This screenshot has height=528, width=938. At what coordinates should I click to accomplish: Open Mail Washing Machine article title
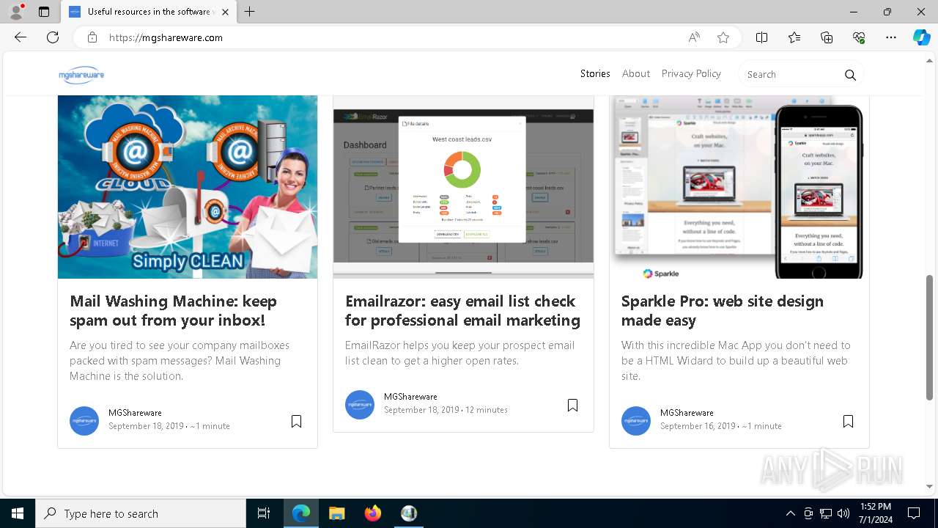coord(174,311)
